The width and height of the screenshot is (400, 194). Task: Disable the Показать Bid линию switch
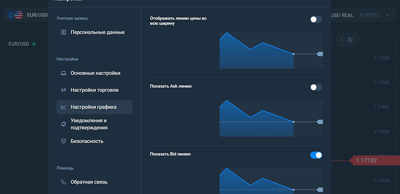tap(316, 155)
